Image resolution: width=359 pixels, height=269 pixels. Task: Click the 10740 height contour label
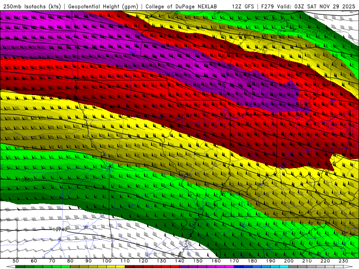tap(60, 230)
